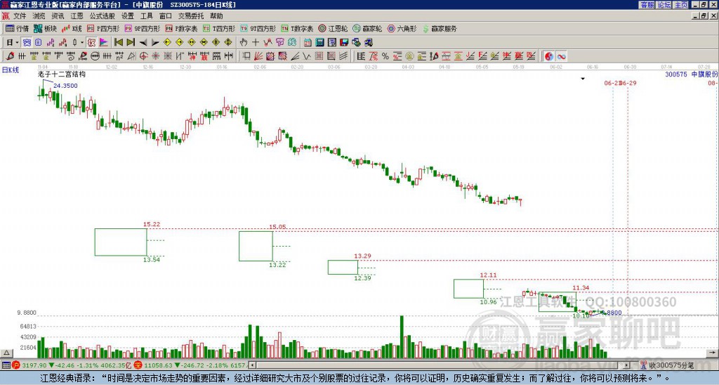Click the save floppy disk icon

tap(344, 43)
